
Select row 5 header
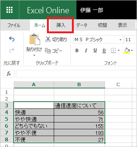(x=7, y=119)
